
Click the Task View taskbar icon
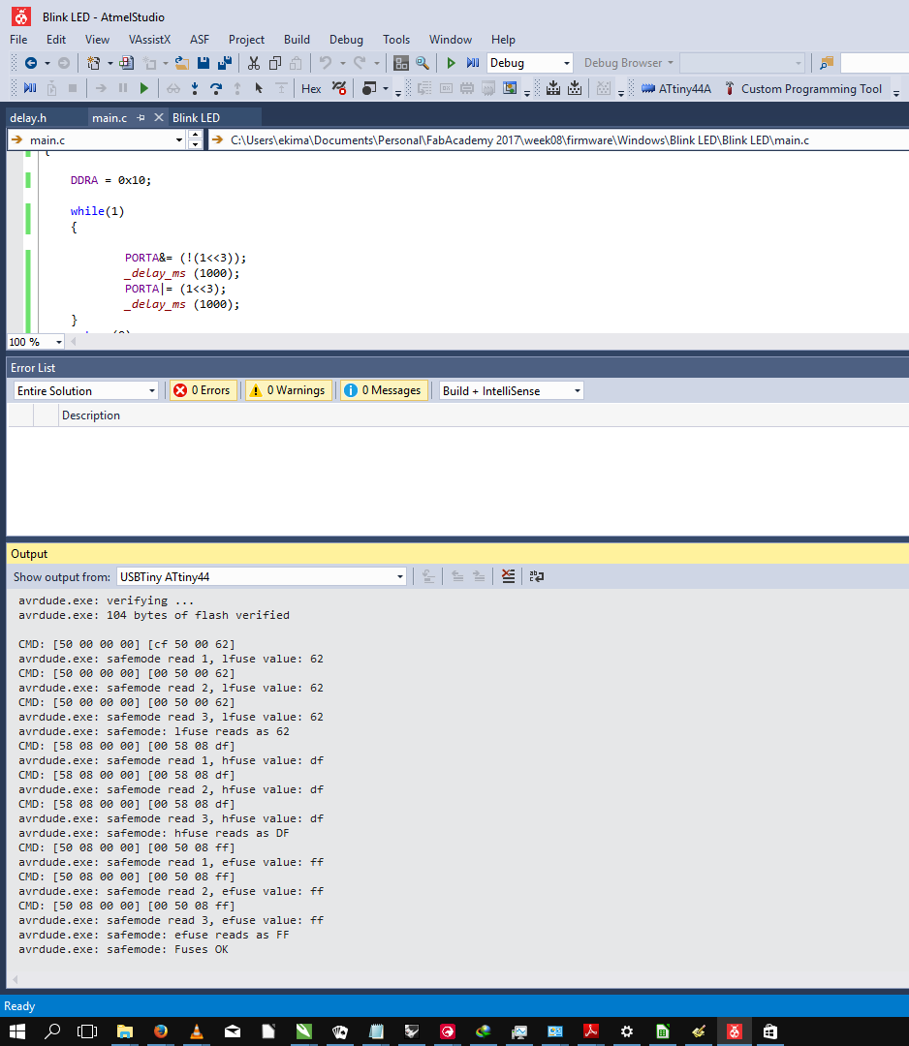(x=87, y=1031)
